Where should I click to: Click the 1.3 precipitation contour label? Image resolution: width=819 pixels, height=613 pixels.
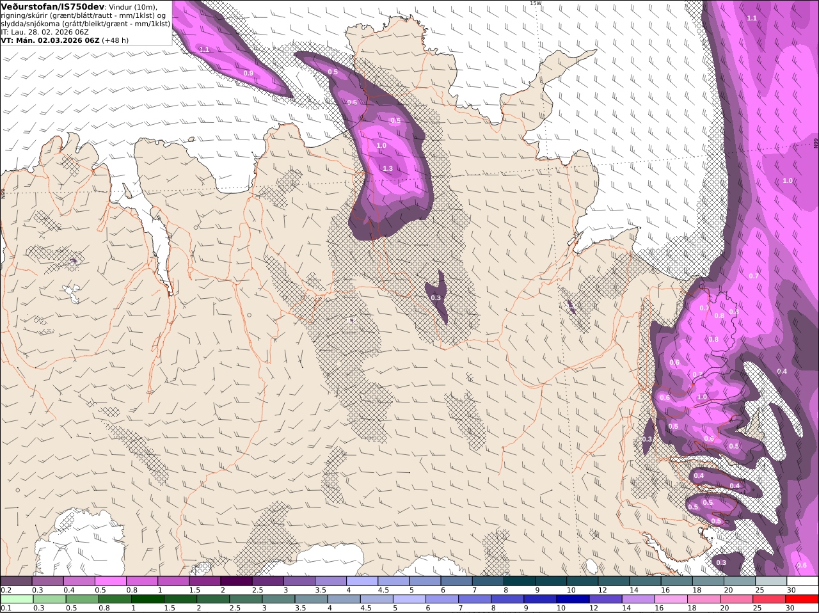pos(387,168)
